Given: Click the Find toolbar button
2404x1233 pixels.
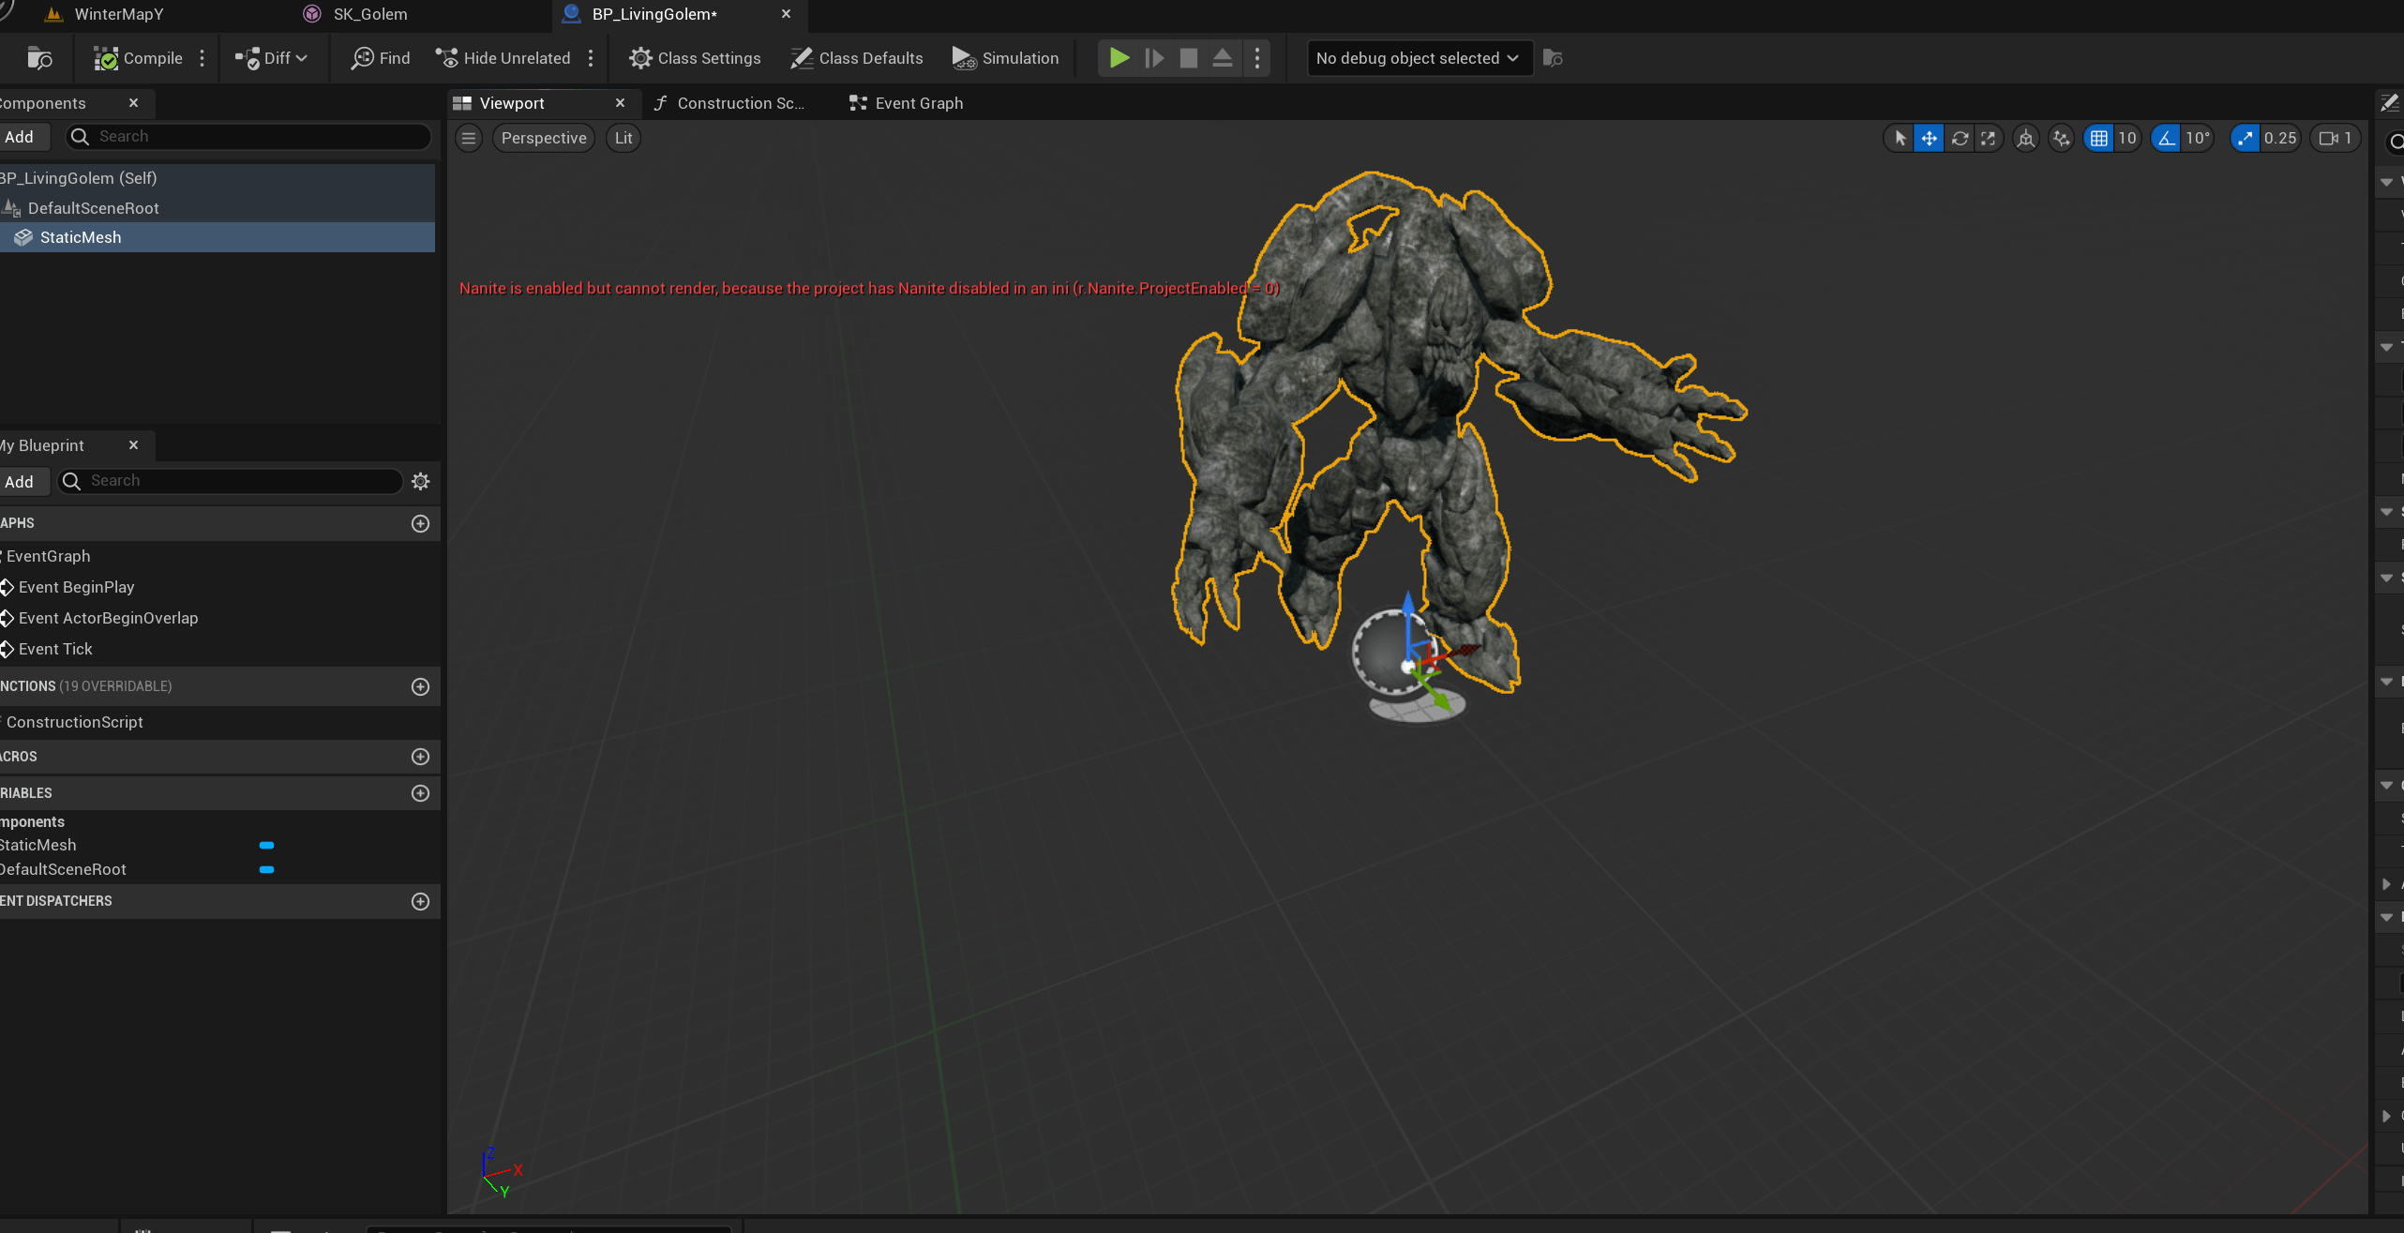Looking at the screenshot, I should (381, 58).
